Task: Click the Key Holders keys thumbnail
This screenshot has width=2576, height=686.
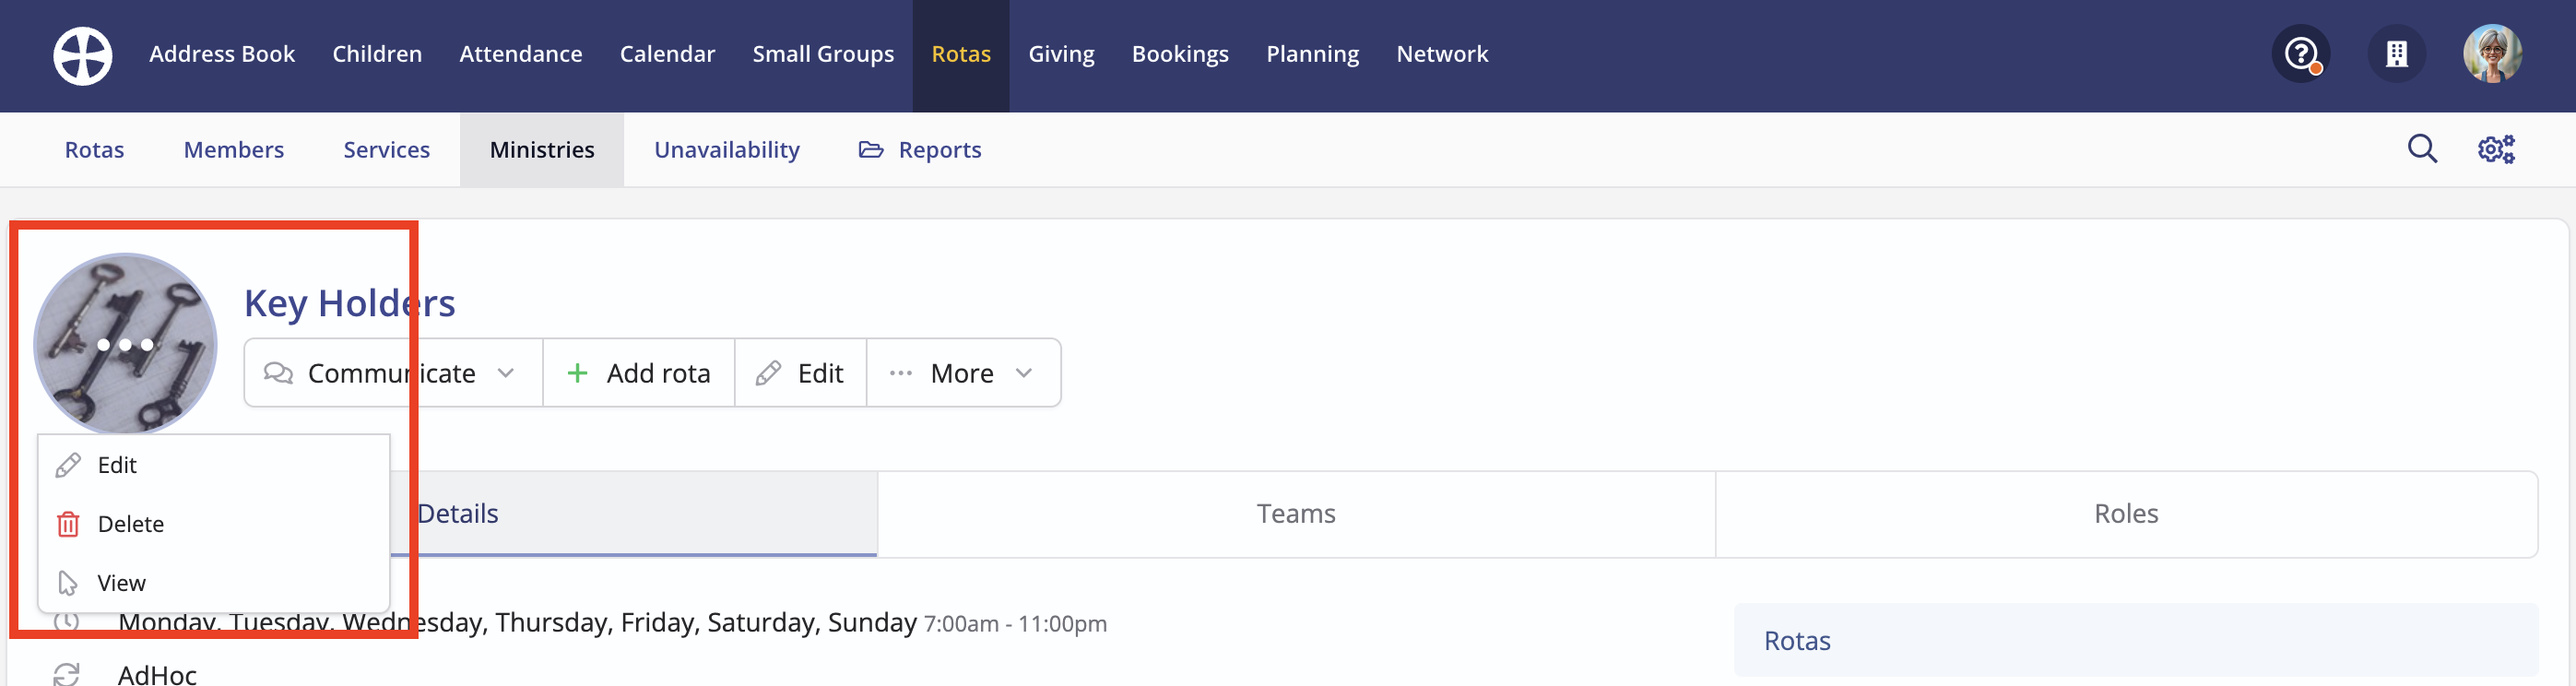Action: [x=125, y=344]
